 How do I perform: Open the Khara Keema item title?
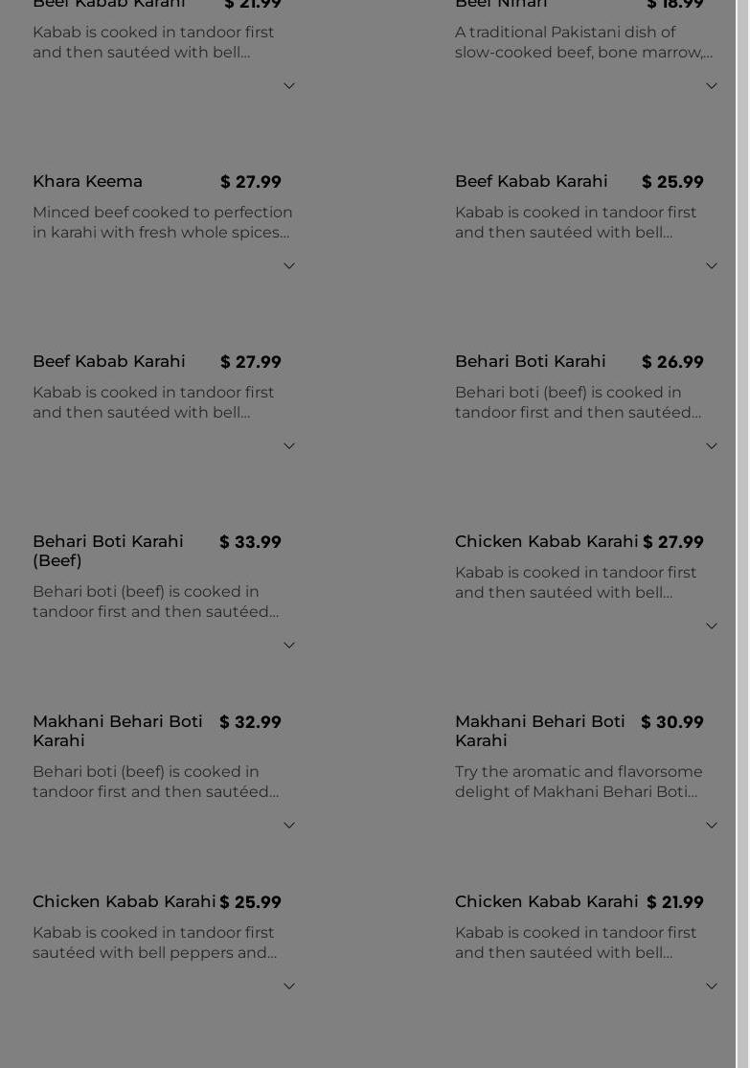click(87, 182)
